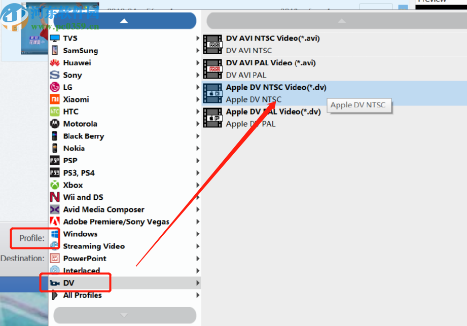Expand the PS3, PS4 submenu arrow

198,173
